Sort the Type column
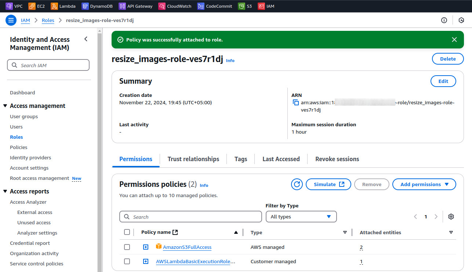 [345, 232]
